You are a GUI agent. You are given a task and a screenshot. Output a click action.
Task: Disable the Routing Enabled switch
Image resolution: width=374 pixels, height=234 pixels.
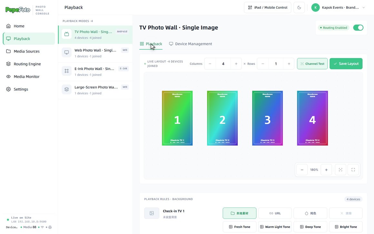point(358,28)
